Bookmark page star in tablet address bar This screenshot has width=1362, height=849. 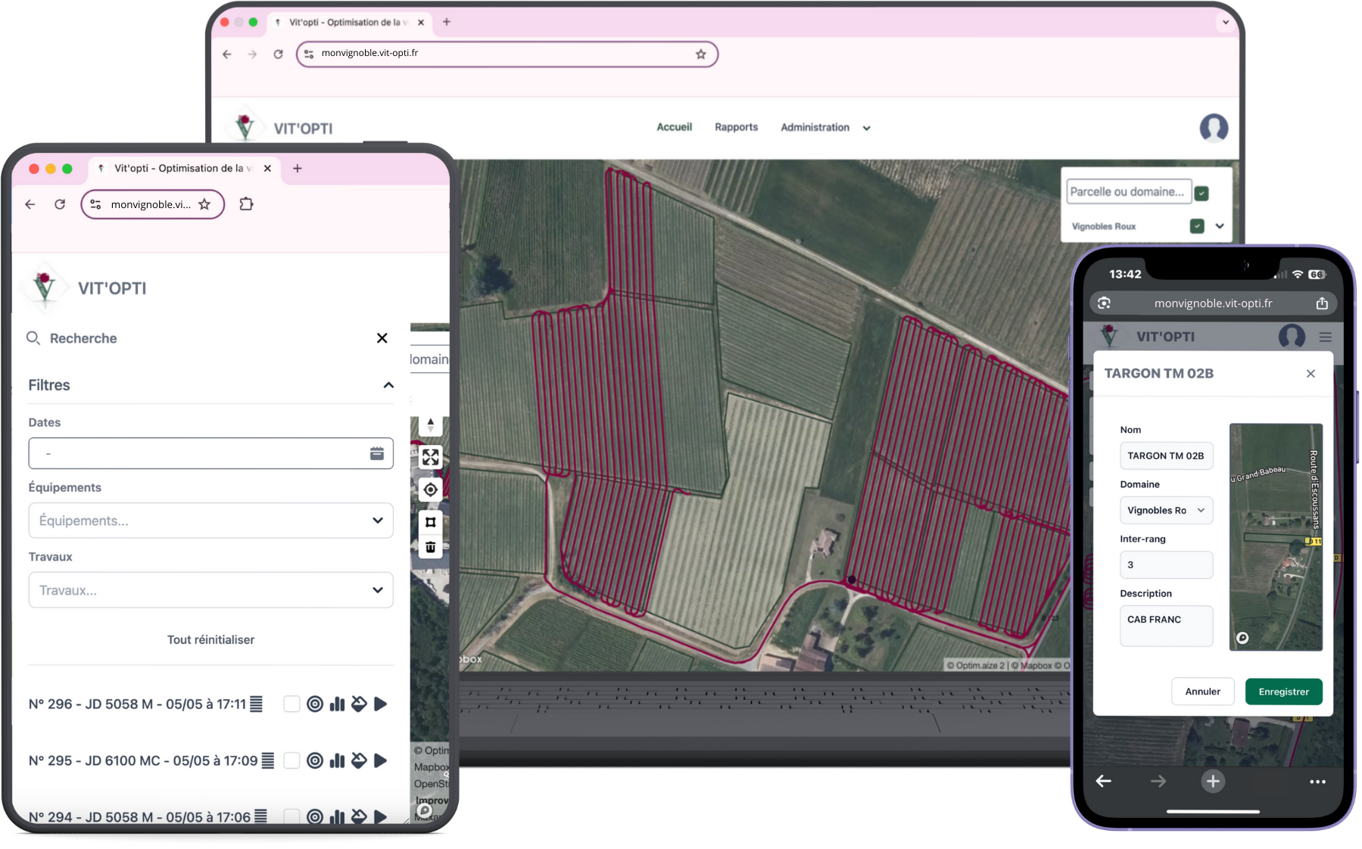click(204, 204)
